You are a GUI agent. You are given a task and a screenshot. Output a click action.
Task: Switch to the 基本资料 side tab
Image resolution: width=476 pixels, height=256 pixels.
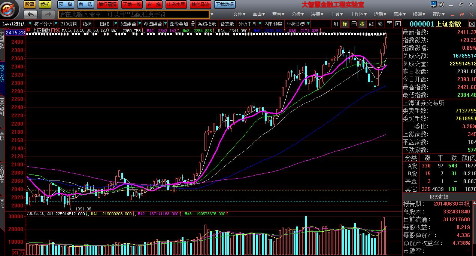pos(3,107)
